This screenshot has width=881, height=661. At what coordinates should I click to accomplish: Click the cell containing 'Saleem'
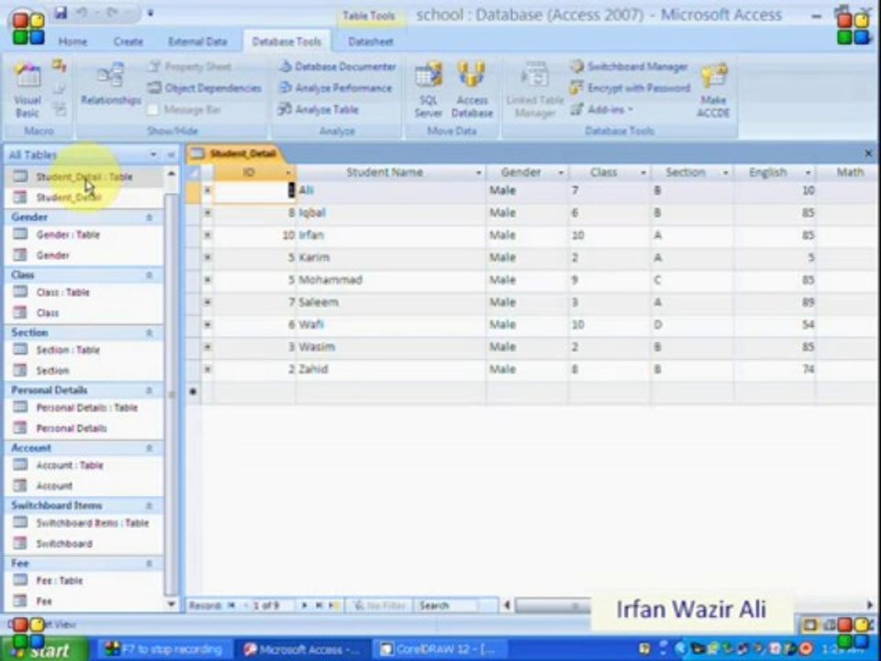tap(391, 302)
